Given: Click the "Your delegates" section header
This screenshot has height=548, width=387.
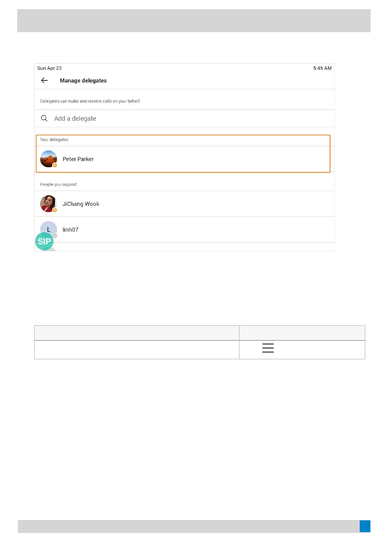Looking at the screenshot, I should (54, 140).
